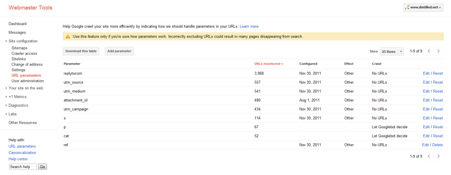Viewport: 451px width, 175px height.
Task: Click the Crawl column header
Action: coord(376,63)
